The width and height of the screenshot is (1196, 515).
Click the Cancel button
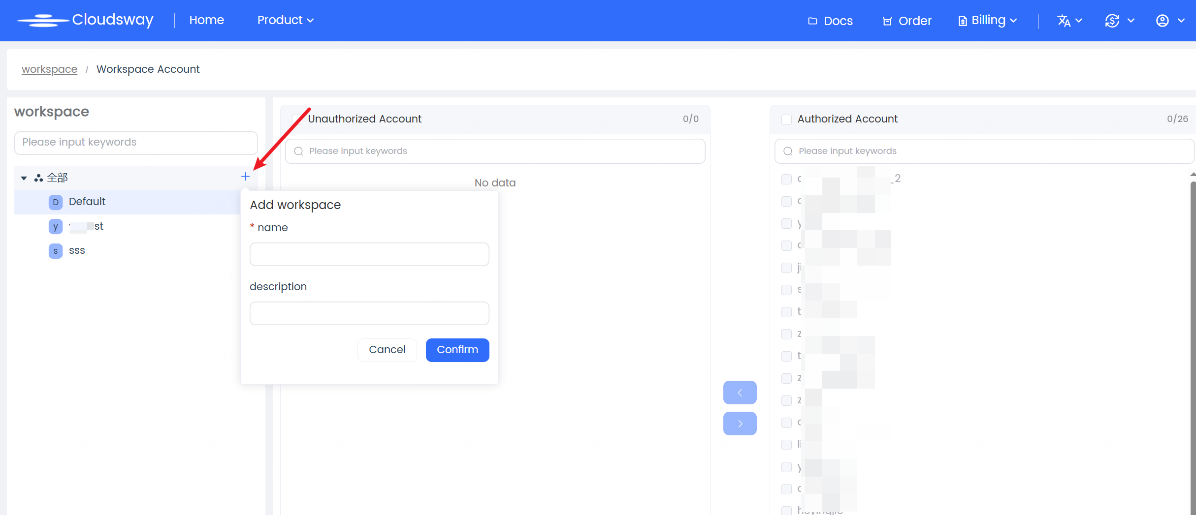point(387,350)
